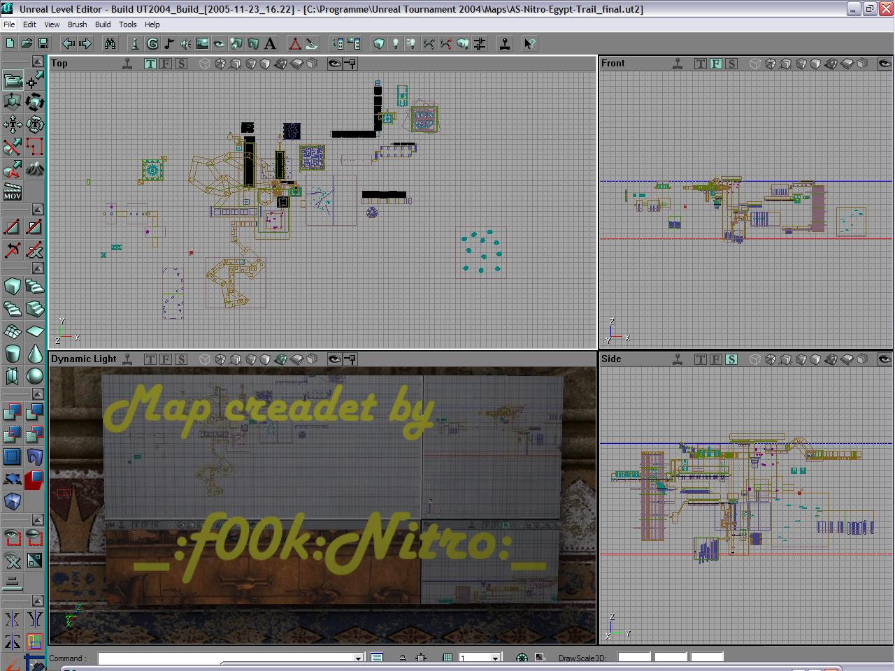Collapse the camera tools group
895x671 pixels.
click(38, 63)
